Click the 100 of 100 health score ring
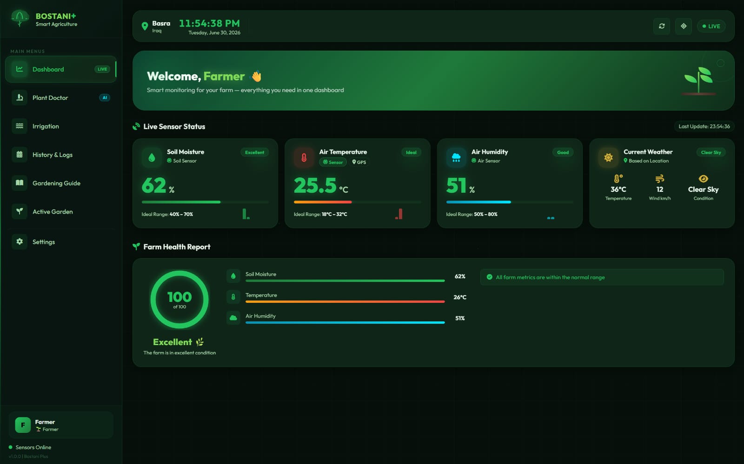Screen dimensions: 744x464 (x=179, y=300)
